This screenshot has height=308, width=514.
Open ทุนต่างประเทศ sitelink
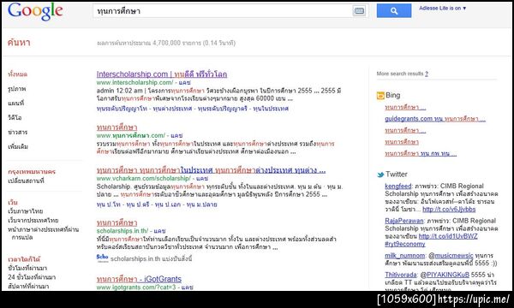[x=172, y=109]
